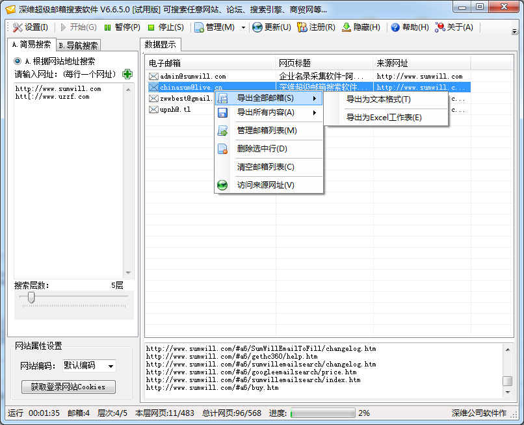Open the 导出全部邮箱(S) submenu
This screenshot has height=425, width=524.
point(269,98)
